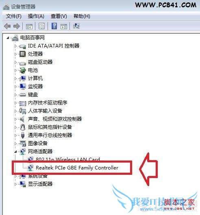Collapse the 网络适配器 category

(x=15, y=152)
